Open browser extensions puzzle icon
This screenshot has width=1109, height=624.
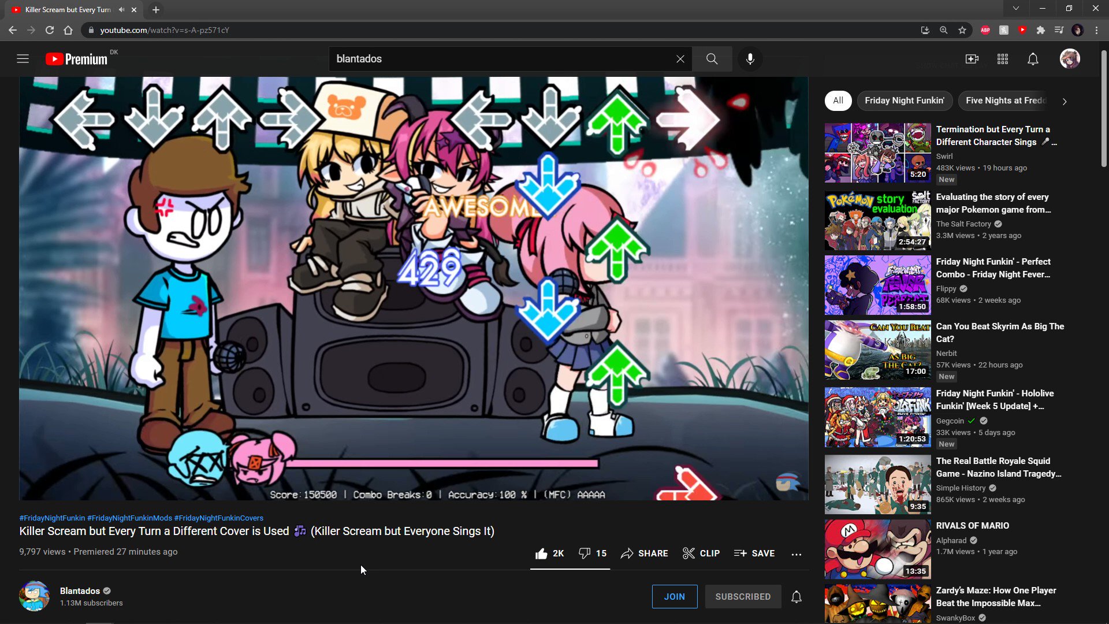(x=1041, y=30)
